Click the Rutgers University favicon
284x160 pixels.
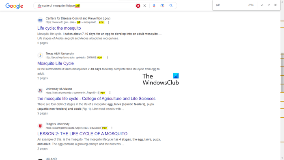40,125
